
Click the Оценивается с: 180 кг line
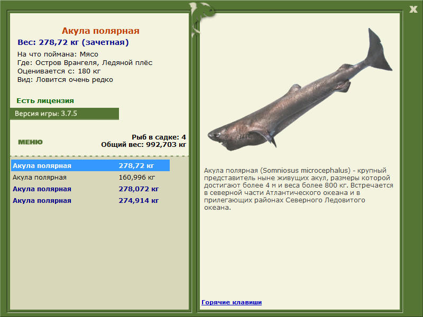pyautogui.click(x=59, y=71)
